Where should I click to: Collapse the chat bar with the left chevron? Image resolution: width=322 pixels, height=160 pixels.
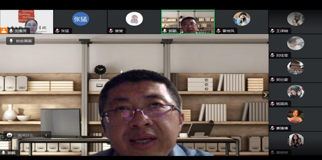[x=46, y=135]
